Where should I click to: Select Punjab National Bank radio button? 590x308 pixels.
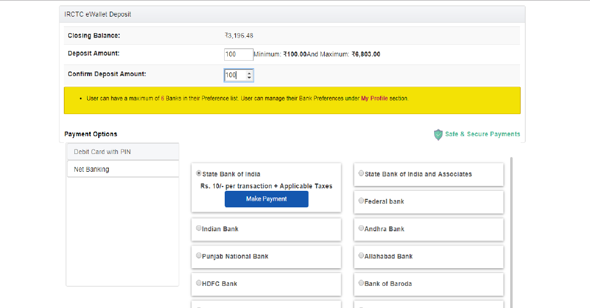199,255
